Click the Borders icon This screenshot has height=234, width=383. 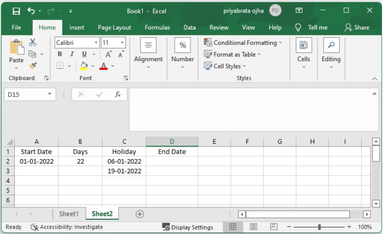pos(60,66)
